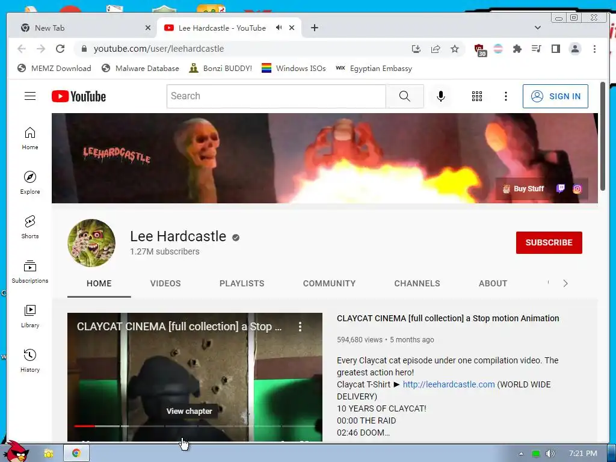The height and width of the screenshot is (462, 616).
Task: Click the install app icon in address bar
Action: tap(416, 49)
